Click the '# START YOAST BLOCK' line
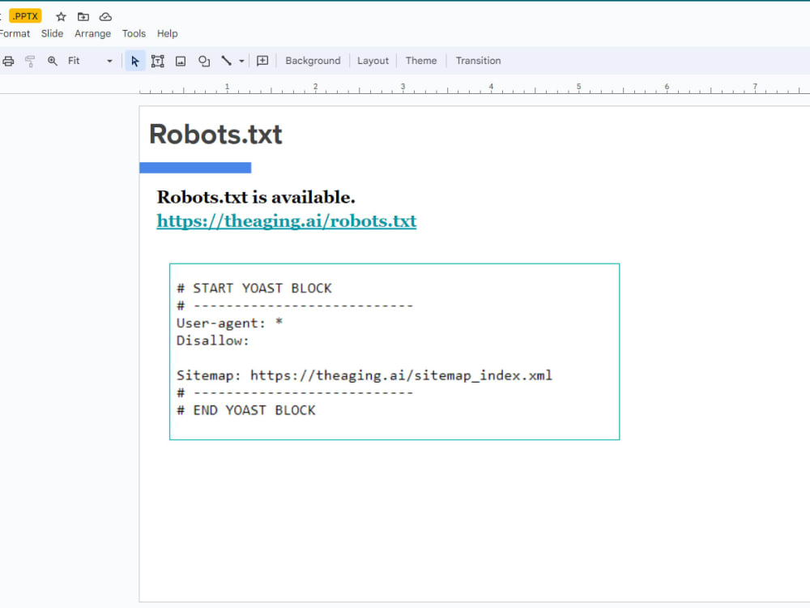The image size is (810, 608). point(254,289)
